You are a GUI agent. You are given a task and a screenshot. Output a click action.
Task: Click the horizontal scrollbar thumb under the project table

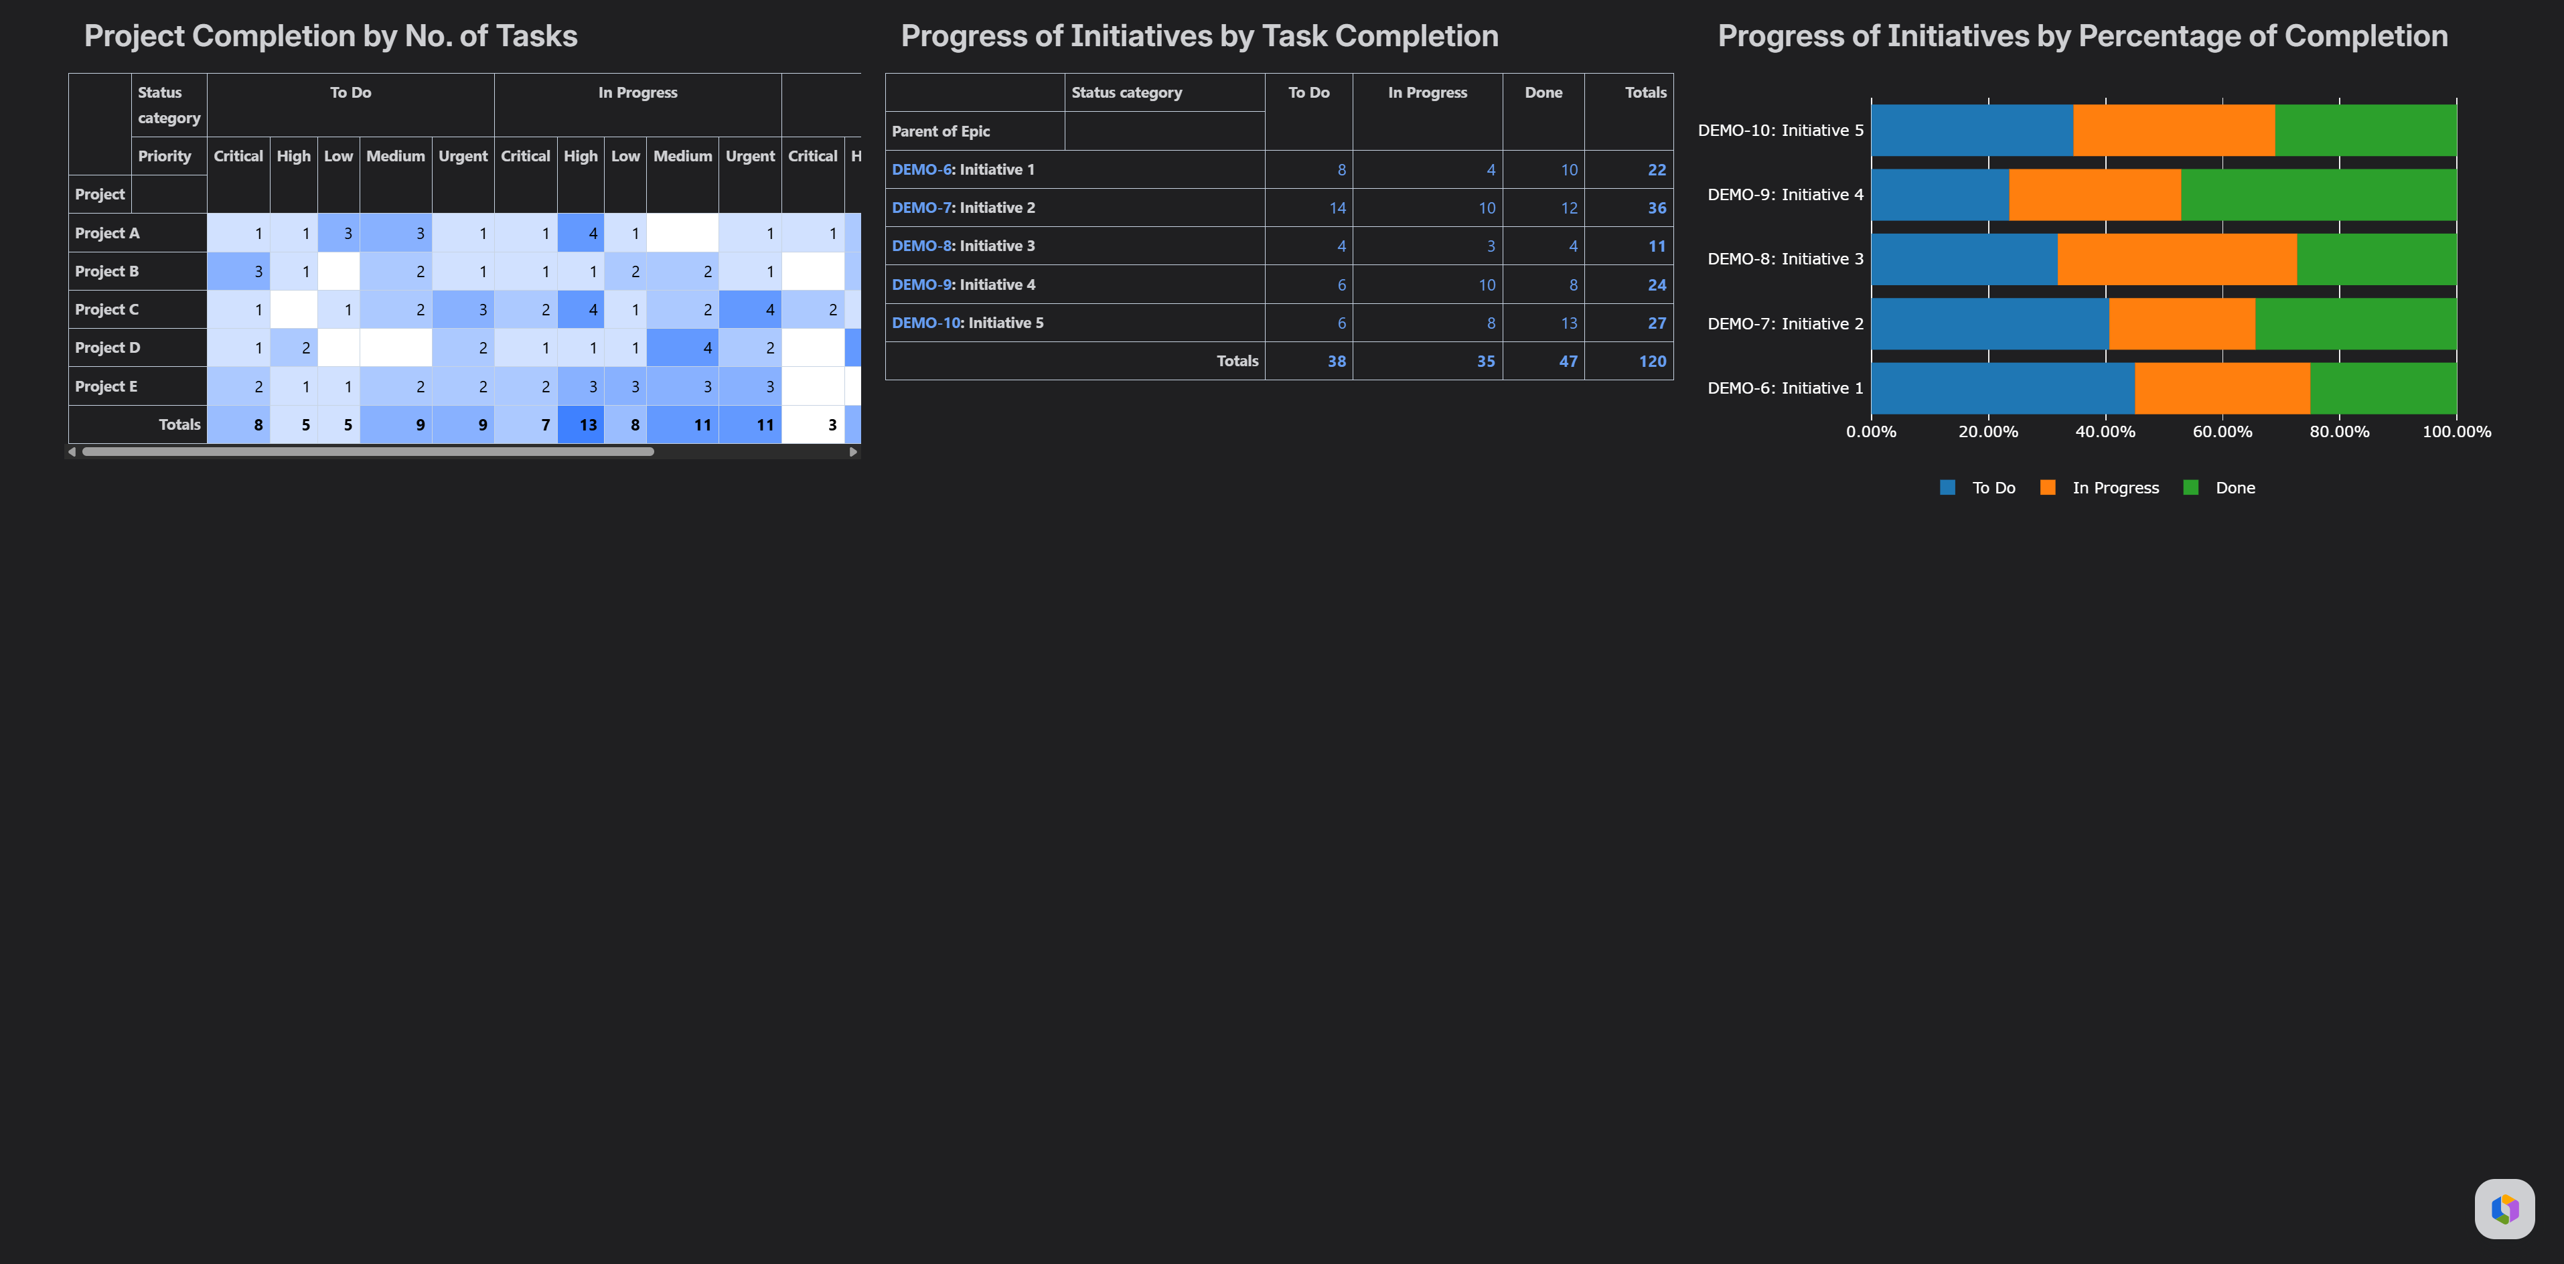[x=367, y=452]
